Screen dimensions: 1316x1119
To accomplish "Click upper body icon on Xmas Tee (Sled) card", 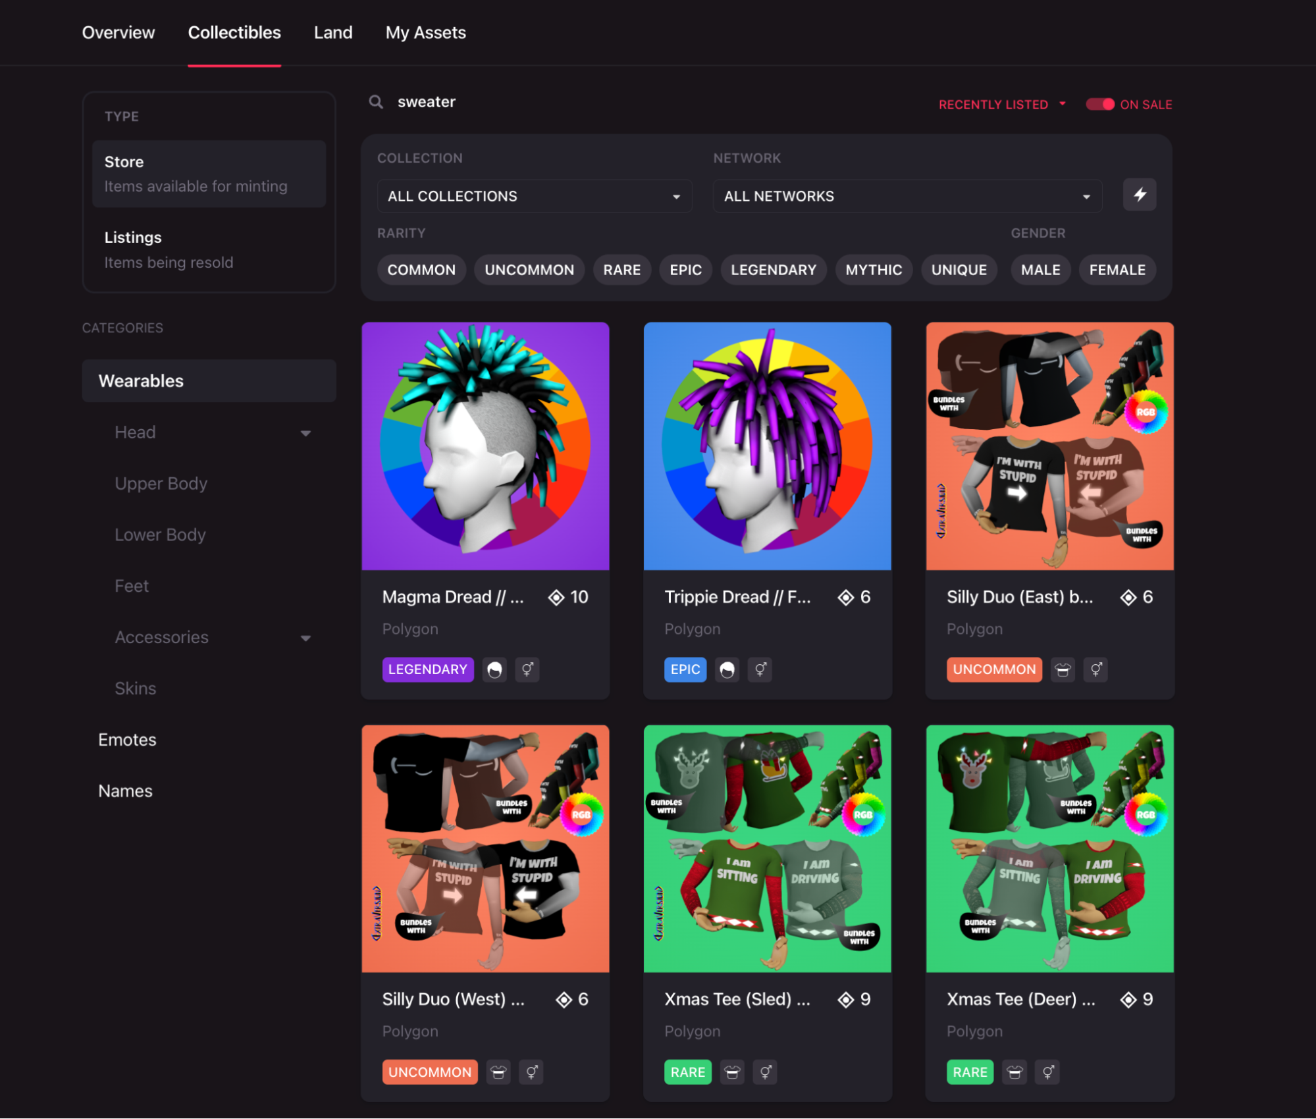I will [732, 1072].
